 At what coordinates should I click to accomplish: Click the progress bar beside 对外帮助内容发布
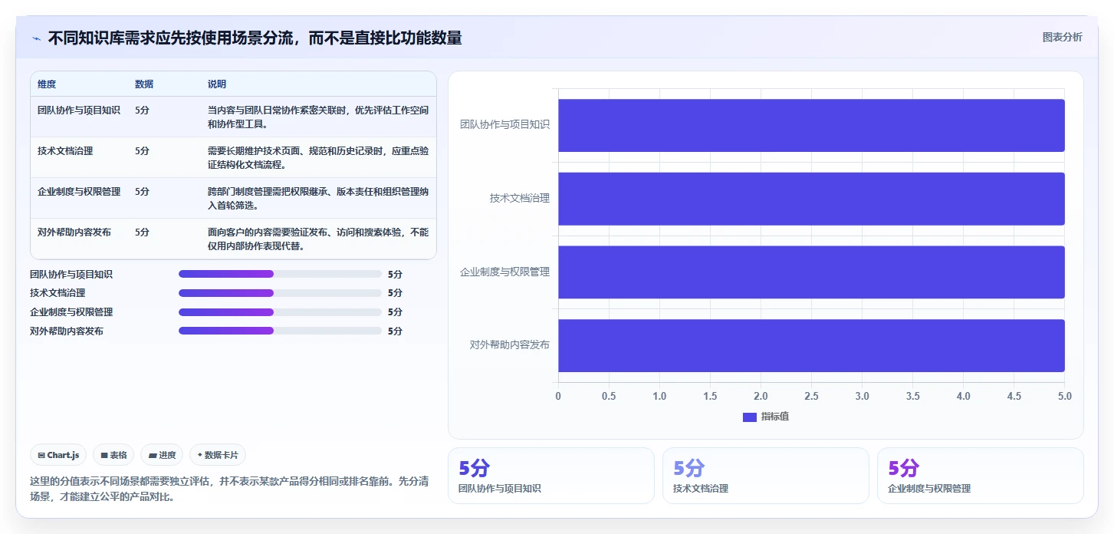(x=280, y=331)
